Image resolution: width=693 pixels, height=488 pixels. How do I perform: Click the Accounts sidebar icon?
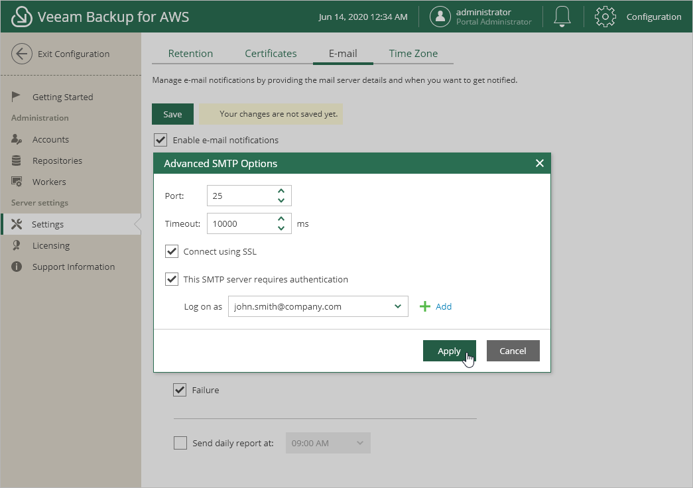tap(17, 139)
